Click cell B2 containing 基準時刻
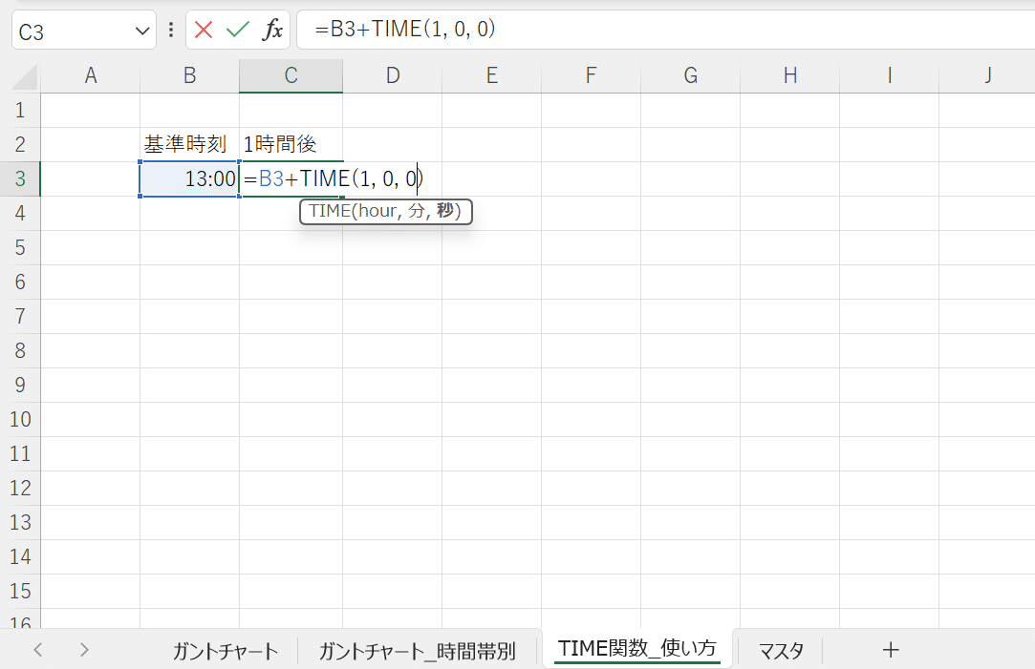 189,144
